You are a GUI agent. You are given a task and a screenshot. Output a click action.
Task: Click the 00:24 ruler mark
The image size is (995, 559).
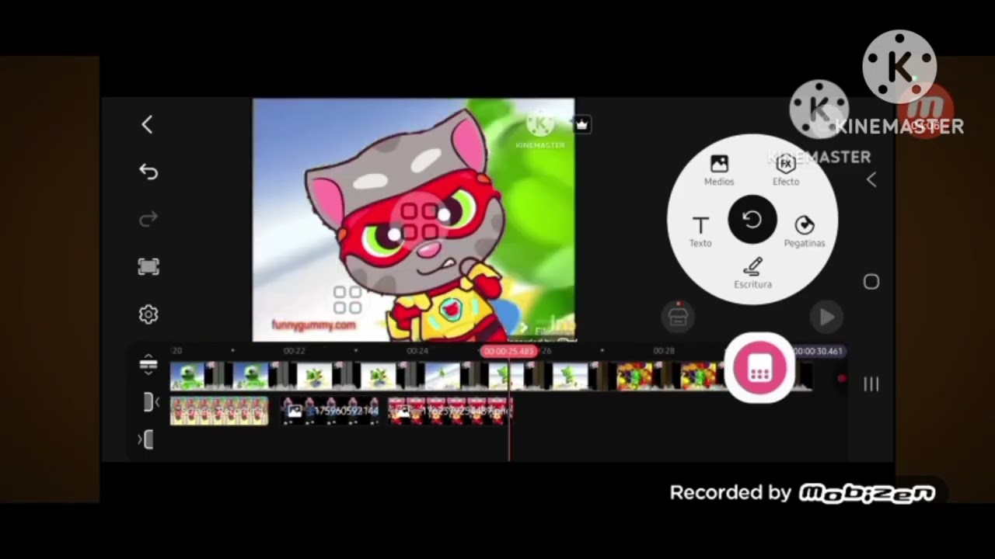(417, 351)
